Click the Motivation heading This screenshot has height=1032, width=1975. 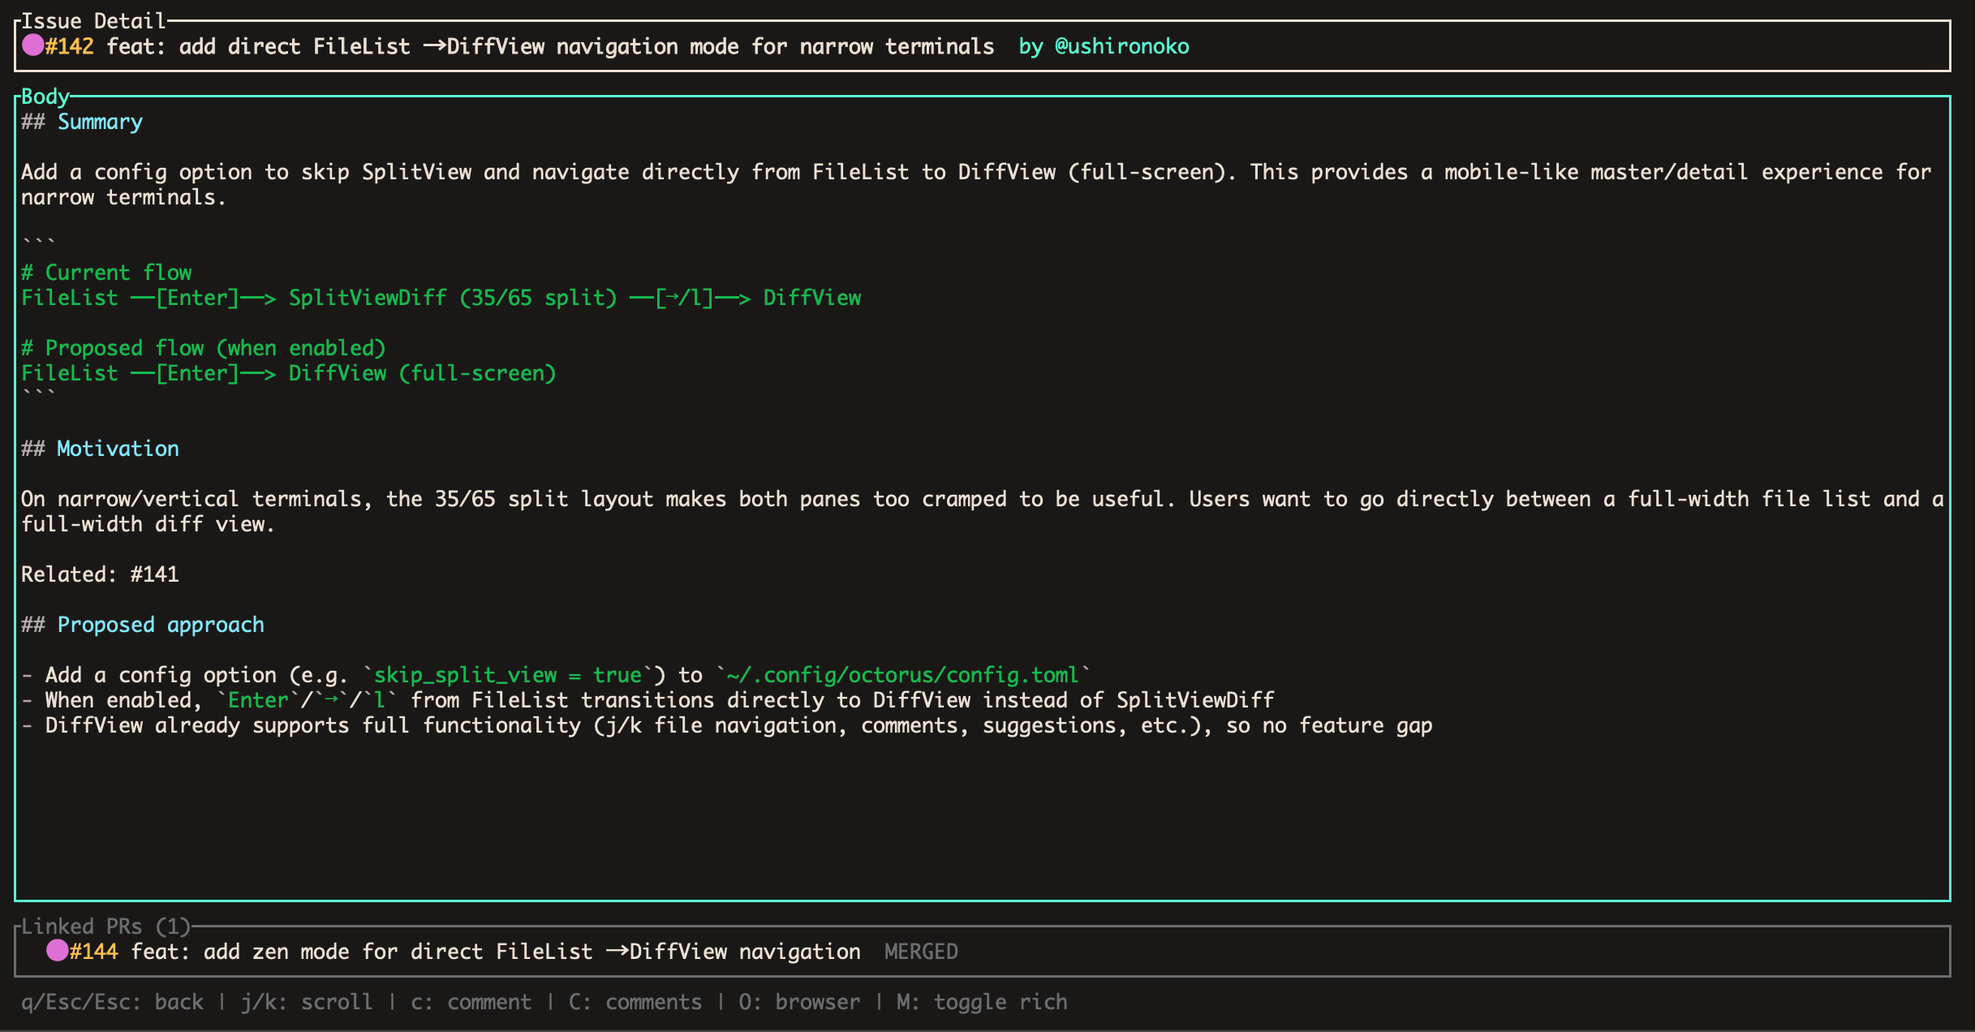118,449
